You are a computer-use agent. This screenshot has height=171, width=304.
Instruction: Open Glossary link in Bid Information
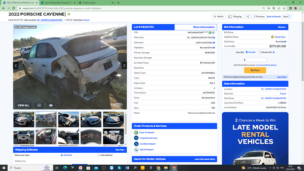(282, 27)
